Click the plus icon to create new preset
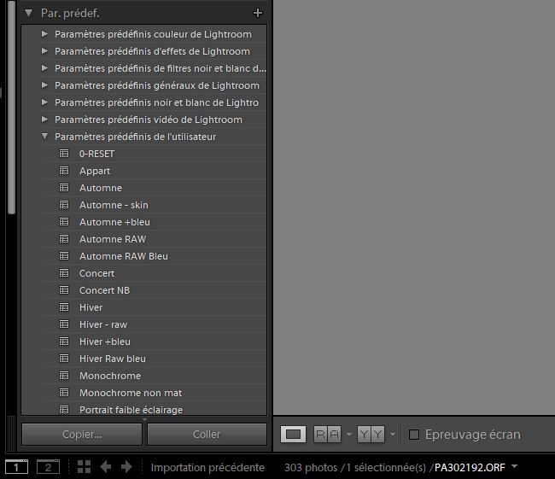Viewport: 555px width, 479px height. click(258, 13)
